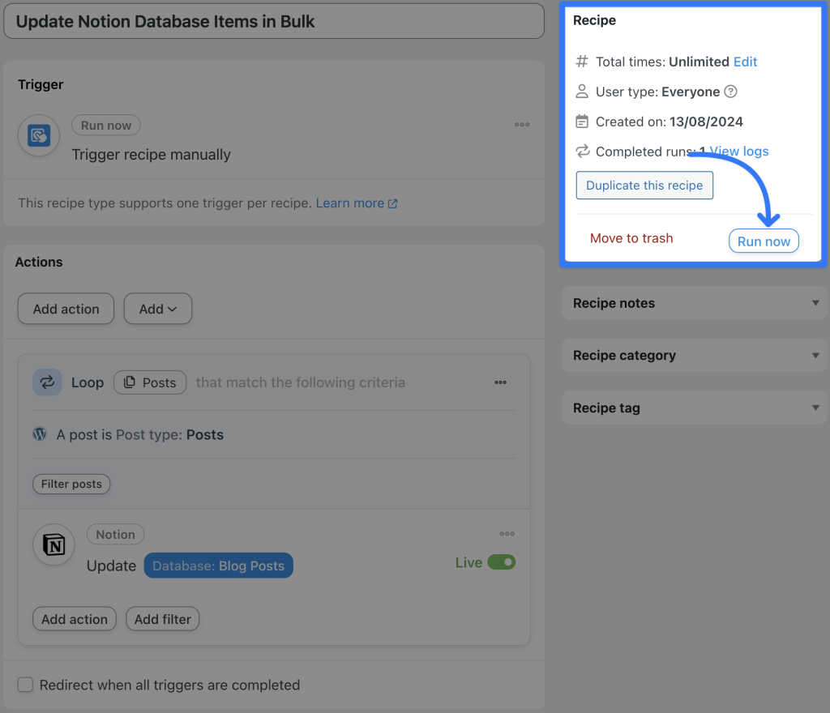Click the help icon next to Everyone

pyautogui.click(x=730, y=92)
